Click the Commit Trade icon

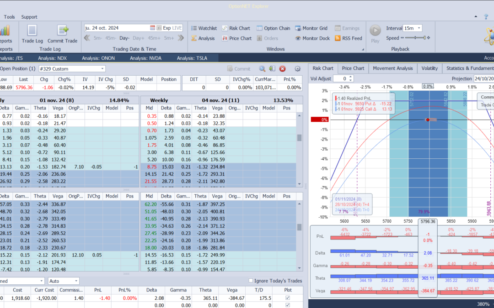[x=63, y=30]
